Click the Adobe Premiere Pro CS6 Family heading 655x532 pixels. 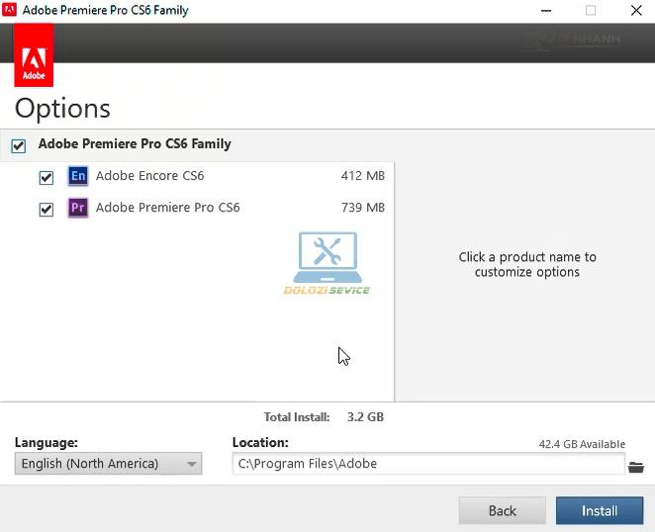[135, 143]
